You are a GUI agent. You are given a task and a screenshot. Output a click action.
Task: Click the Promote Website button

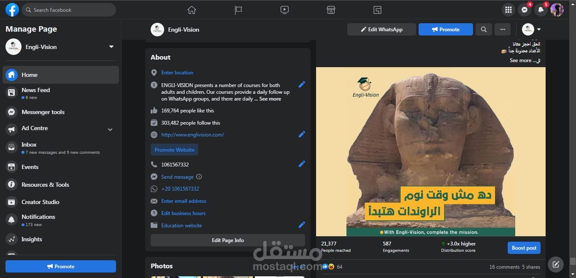tap(174, 150)
